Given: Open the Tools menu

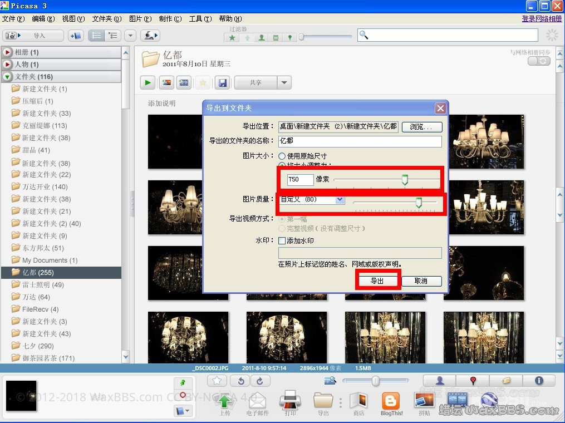Looking at the screenshot, I should pos(200,19).
